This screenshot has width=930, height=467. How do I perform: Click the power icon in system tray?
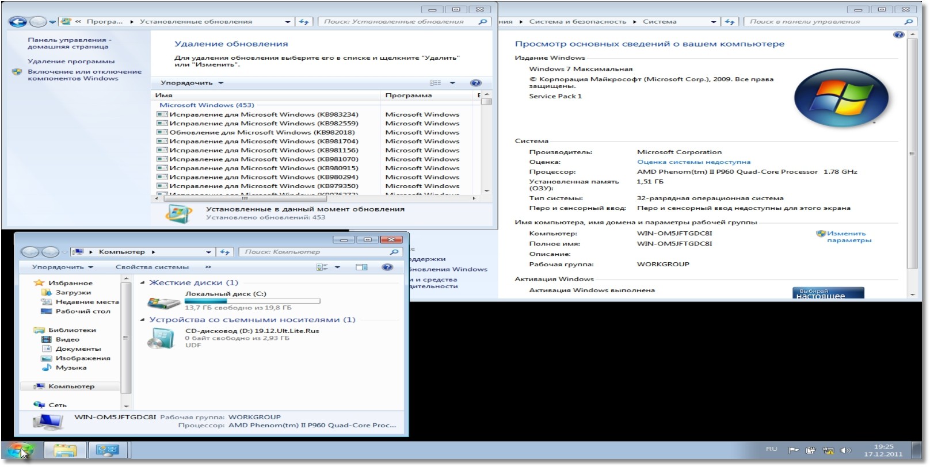click(810, 450)
